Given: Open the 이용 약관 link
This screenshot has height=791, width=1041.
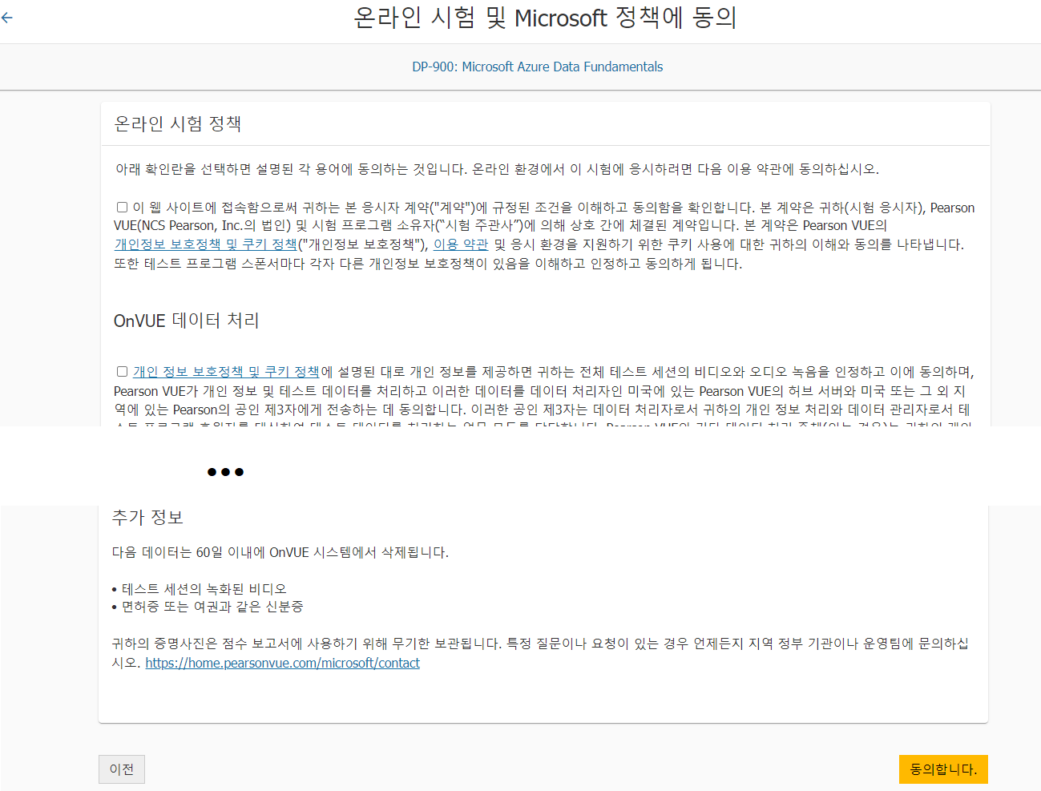Looking at the screenshot, I should [x=461, y=244].
